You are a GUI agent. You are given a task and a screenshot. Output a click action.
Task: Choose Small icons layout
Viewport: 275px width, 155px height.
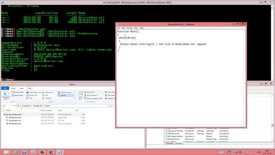coord(32,95)
